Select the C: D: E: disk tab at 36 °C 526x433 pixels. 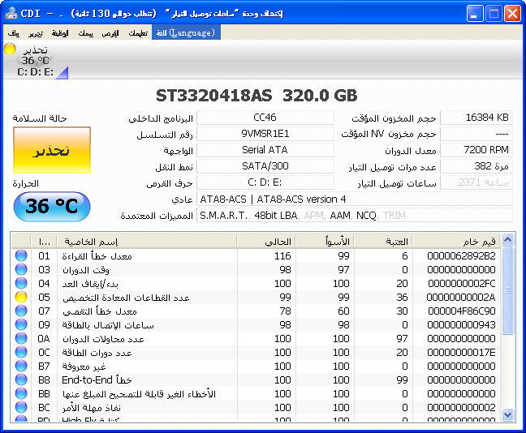(x=36, y=61)
